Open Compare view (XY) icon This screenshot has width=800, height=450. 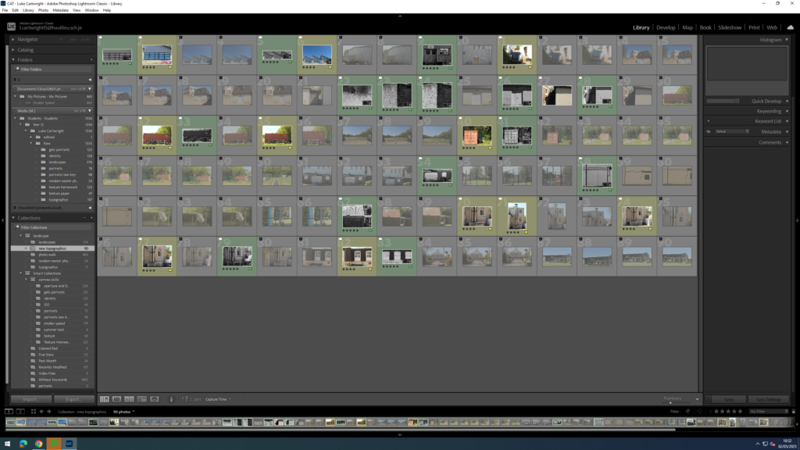[x=129, y=399]
